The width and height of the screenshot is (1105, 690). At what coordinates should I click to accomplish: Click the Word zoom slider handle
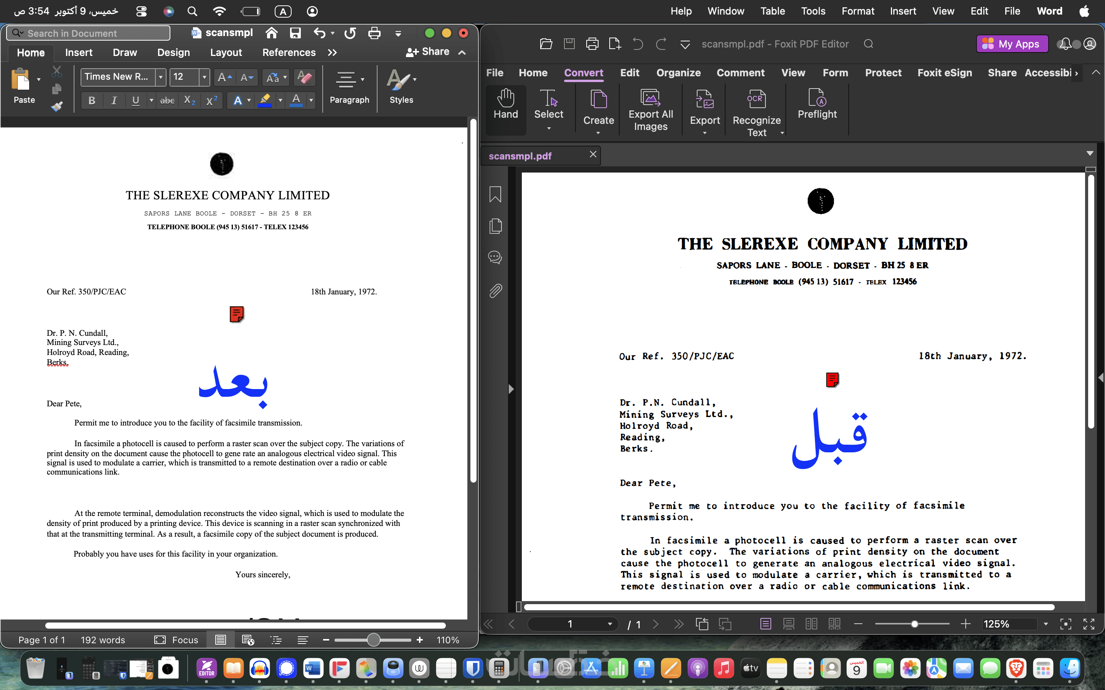(x=373, y=640)
